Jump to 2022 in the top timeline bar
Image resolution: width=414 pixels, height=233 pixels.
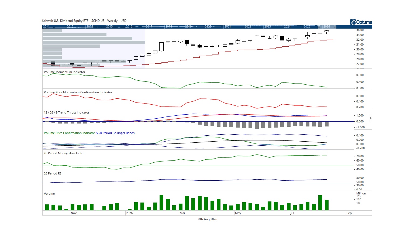click(248, 27)
